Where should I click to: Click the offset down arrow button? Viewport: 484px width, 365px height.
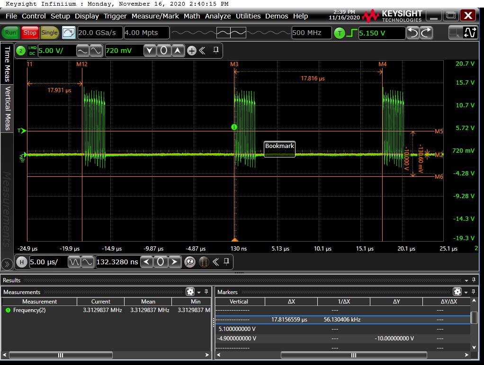pyautogui.click(x=149, y=51)
